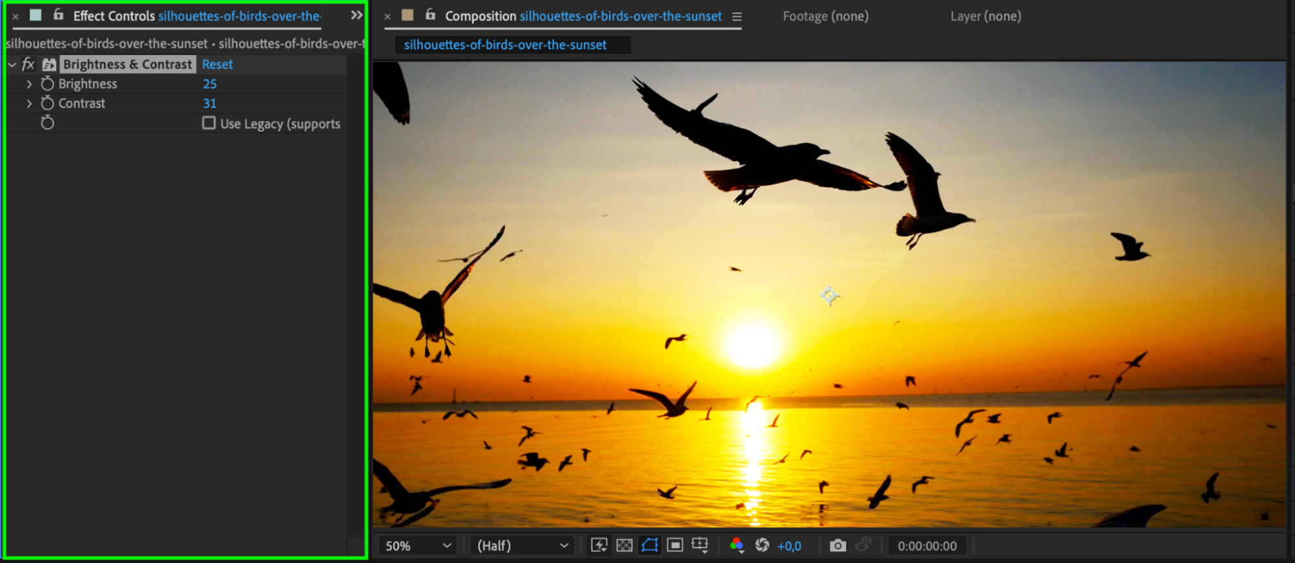Click the preview time 0:00:00:00

[927, 546]
